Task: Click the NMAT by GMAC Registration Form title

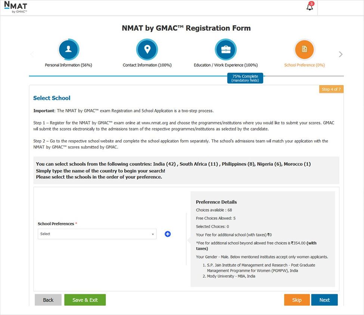Action: (x=186, y=28)
